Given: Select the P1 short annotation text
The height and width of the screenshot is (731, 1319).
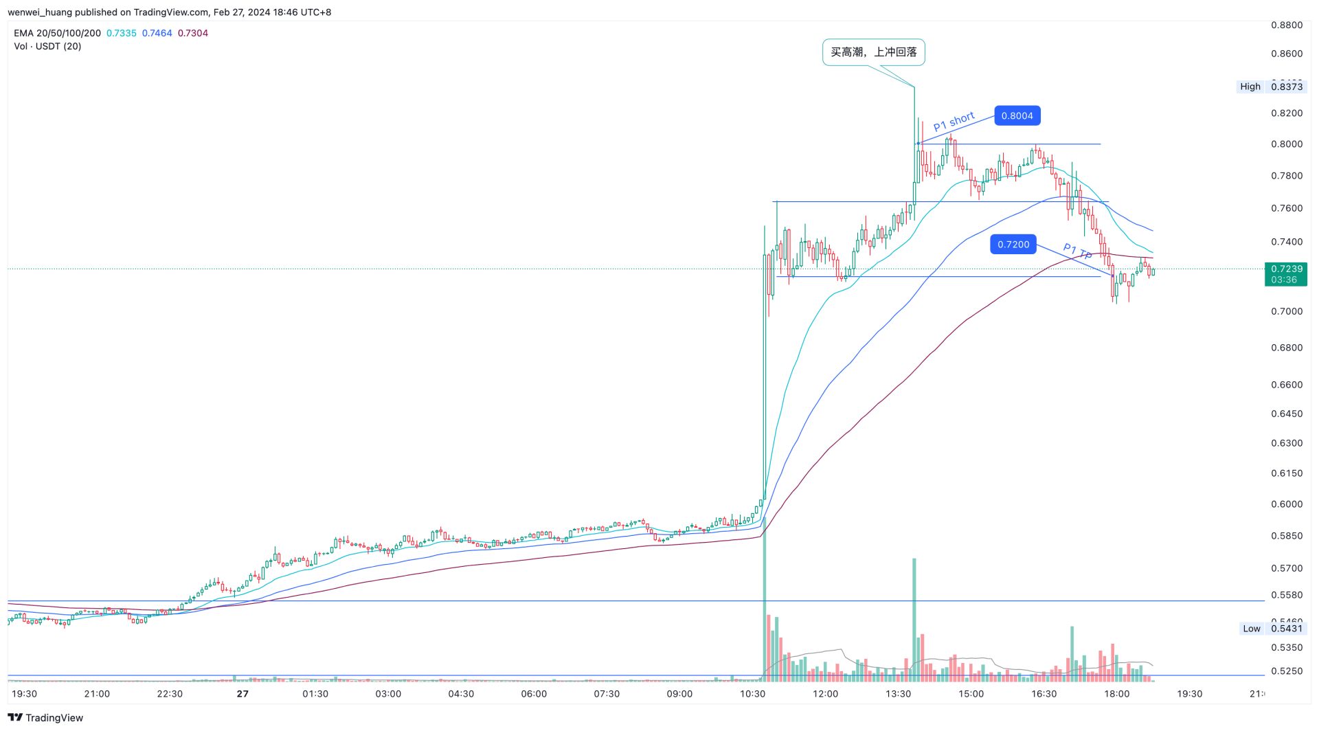Looking at the screenshot, I should pyautogui.click(x=954, y=122).
